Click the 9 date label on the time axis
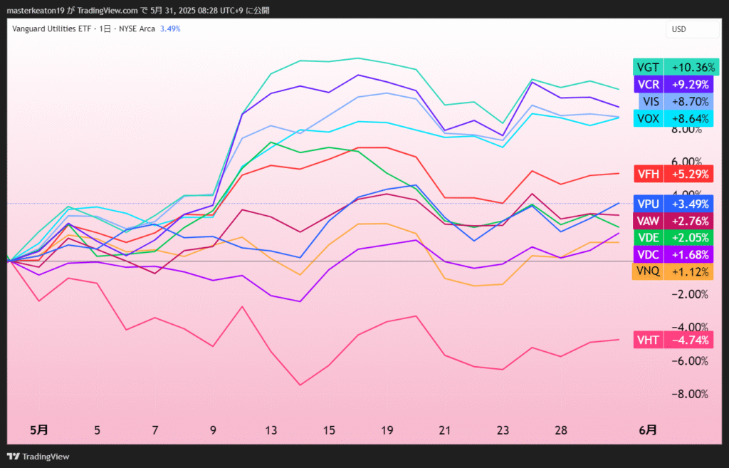The image size is (729, 468). [213, 430]
